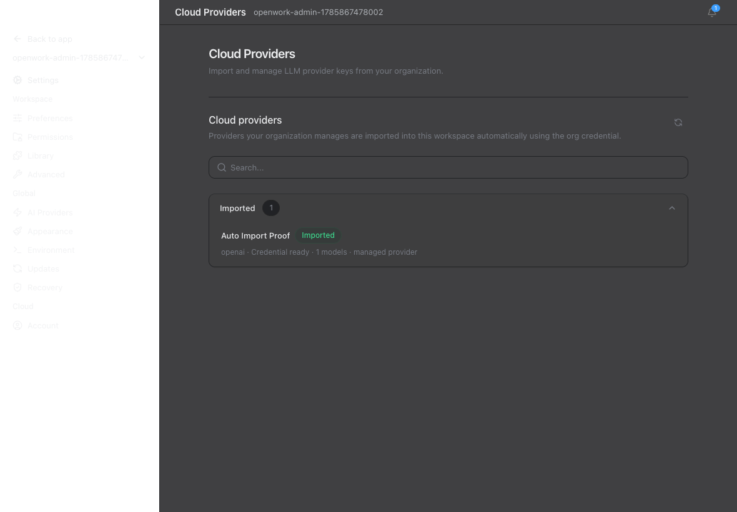Click the green Imported status badge
737x512 pixels.
pos(318,235)
